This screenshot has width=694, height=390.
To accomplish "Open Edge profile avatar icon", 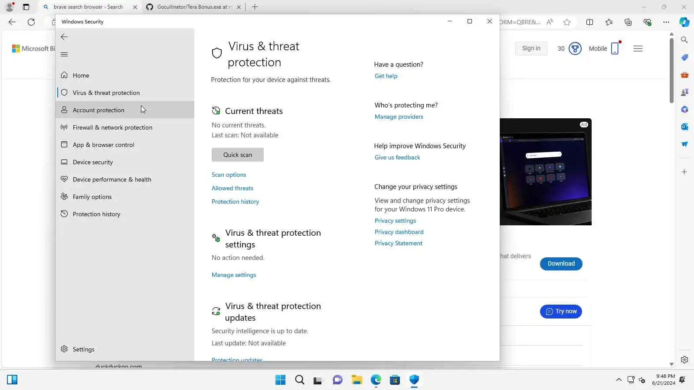I will coord(10,7).
